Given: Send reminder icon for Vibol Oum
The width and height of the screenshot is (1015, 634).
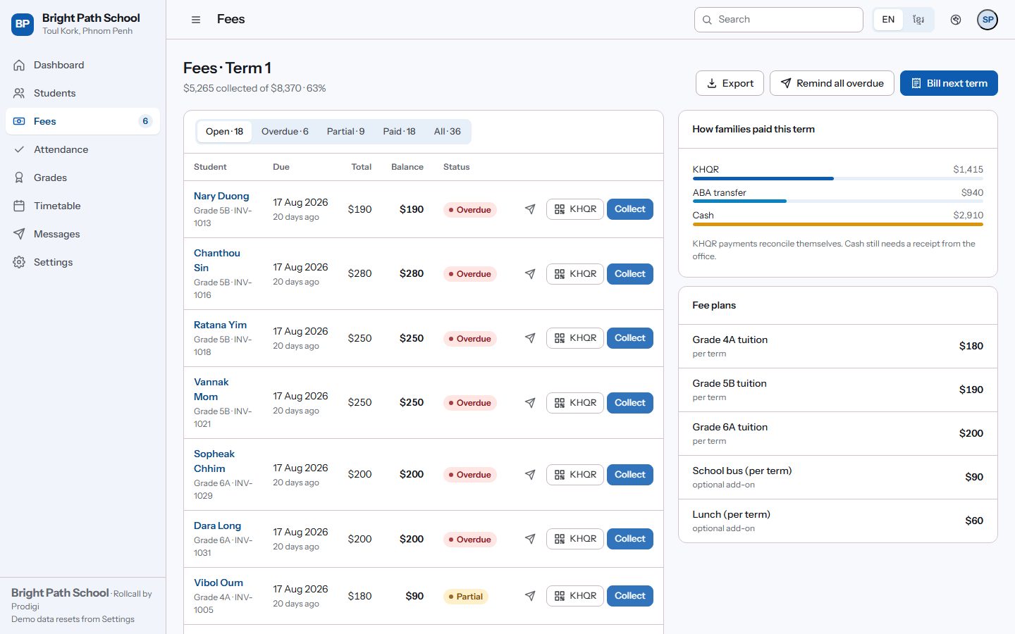Looking at the screenshot, I should pos(530,596).
